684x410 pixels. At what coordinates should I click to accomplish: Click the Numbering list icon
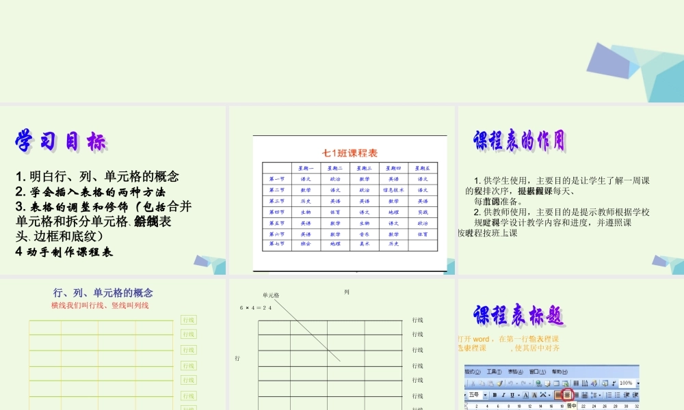(x=609, y=395)
